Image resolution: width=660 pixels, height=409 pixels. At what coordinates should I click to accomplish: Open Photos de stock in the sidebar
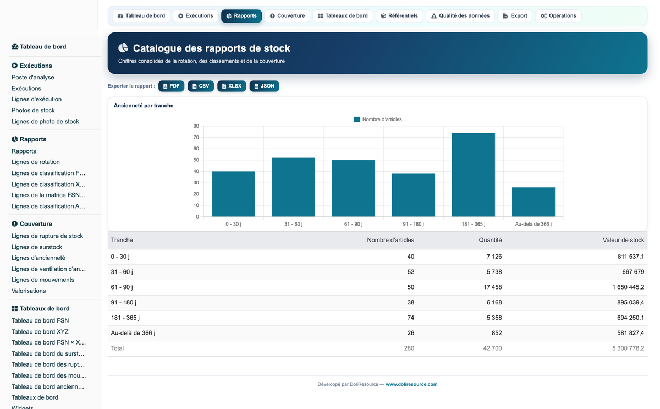[33, 111]
